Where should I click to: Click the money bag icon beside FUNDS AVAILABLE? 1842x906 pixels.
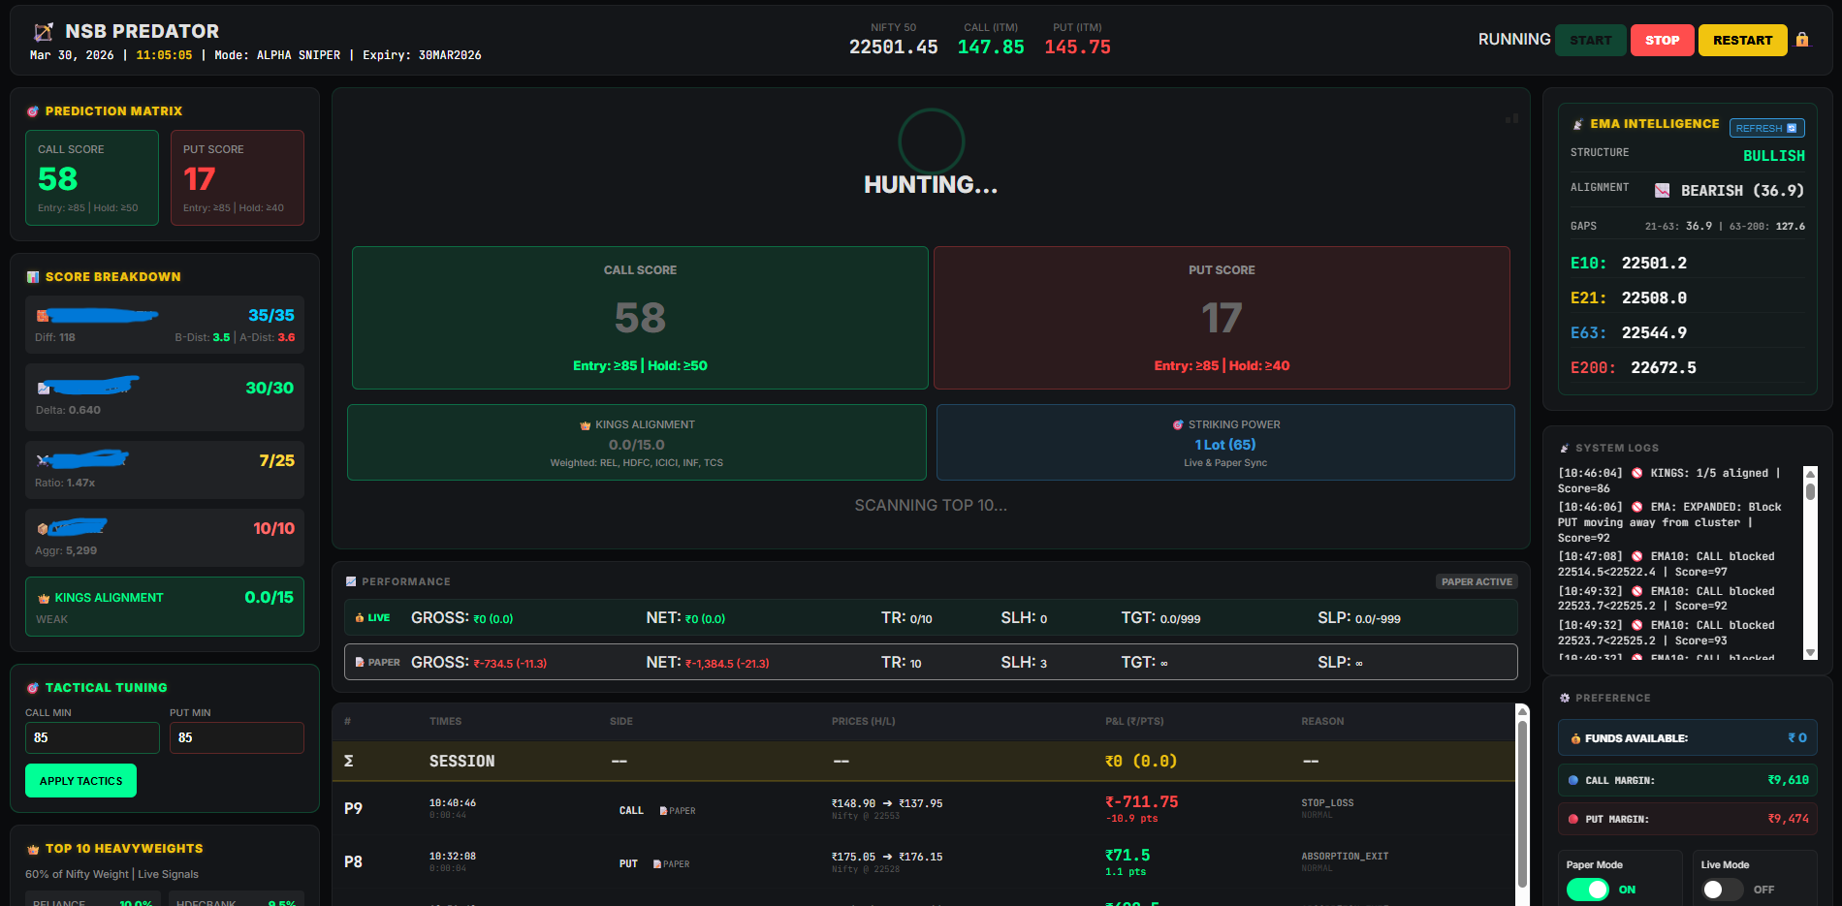pyautogui.click(x=1578, y=737)
